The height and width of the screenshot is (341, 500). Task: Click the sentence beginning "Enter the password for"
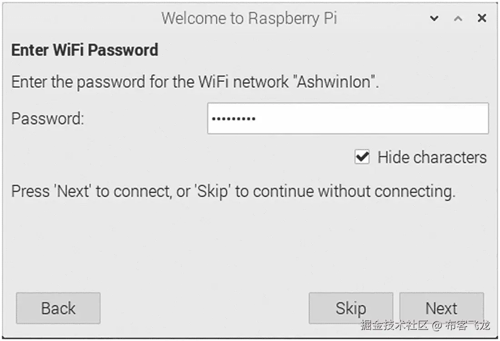[195, 83]
